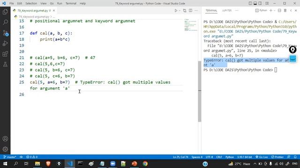Toggle the primary side bar layout icon
Viewport: 300px width, 168px height.
(x=250, y=3)
